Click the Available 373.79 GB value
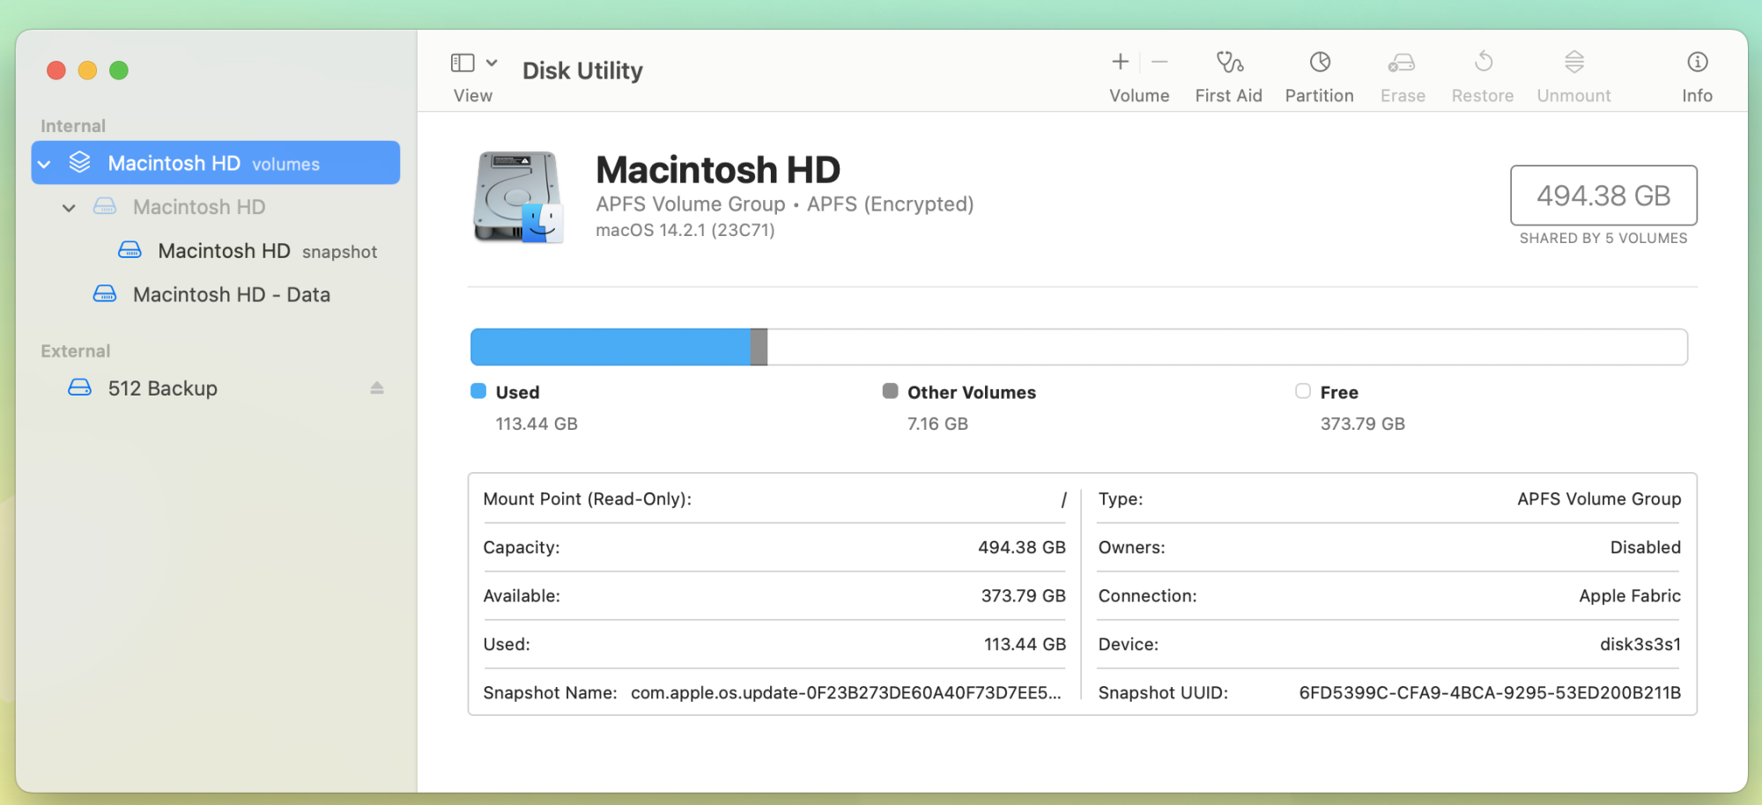The width and height of the screenshot is (1762, 805). tap(1024, 596)
